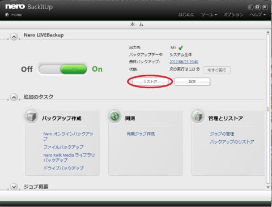
Task: Go to Home breadcrumb text
Action: tap(17, 15)
